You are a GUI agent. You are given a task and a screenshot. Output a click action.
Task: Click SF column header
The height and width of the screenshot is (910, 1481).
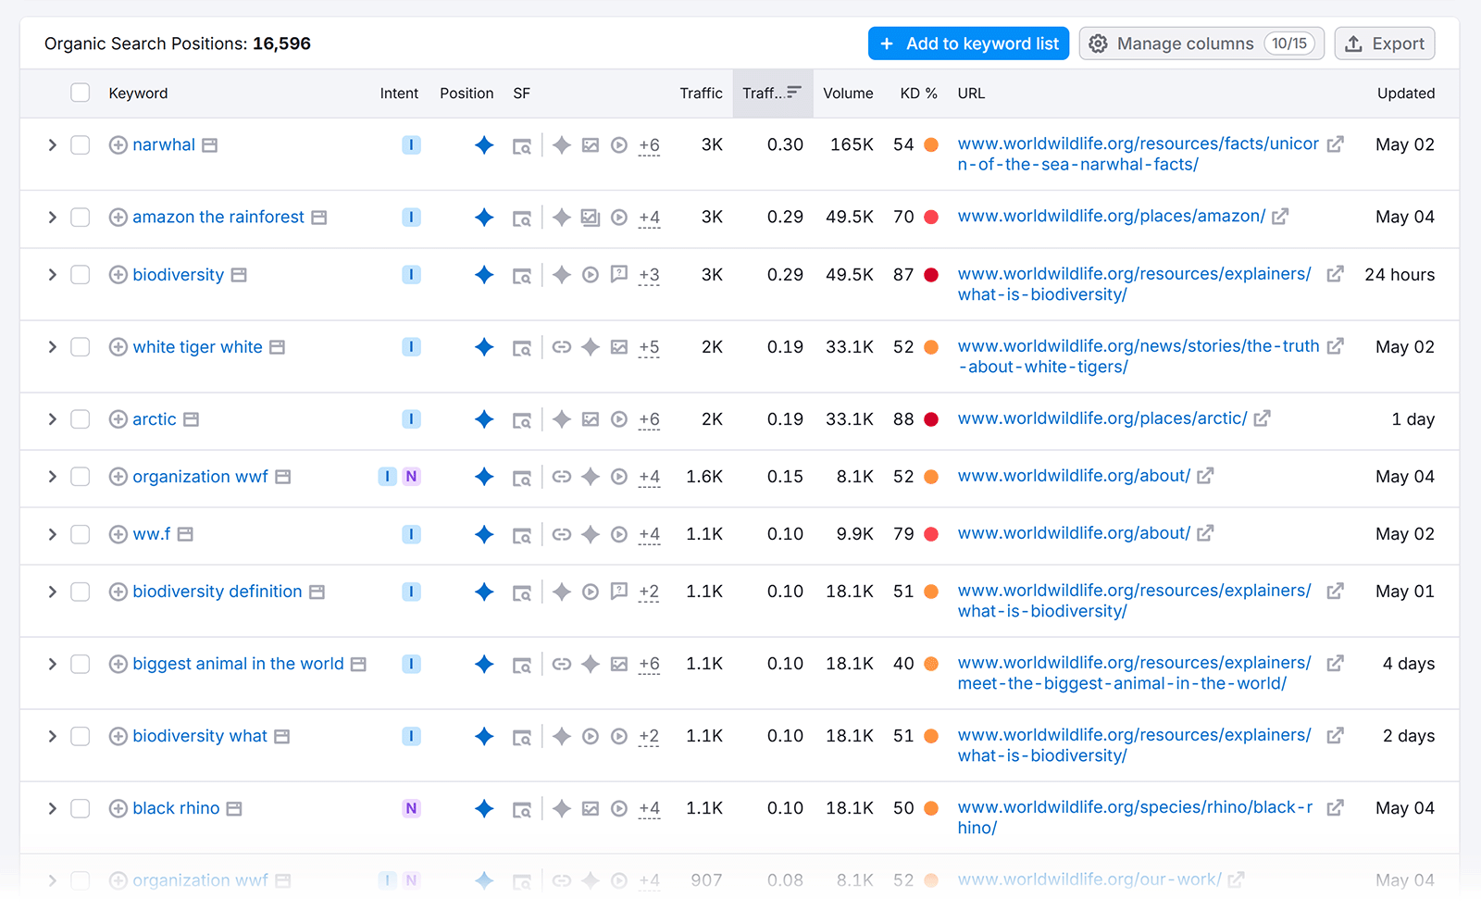pos(522,93)
